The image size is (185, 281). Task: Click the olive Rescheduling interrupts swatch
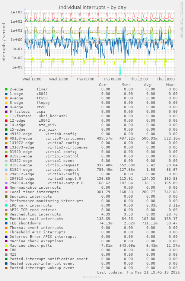click(x=6, y=214)
